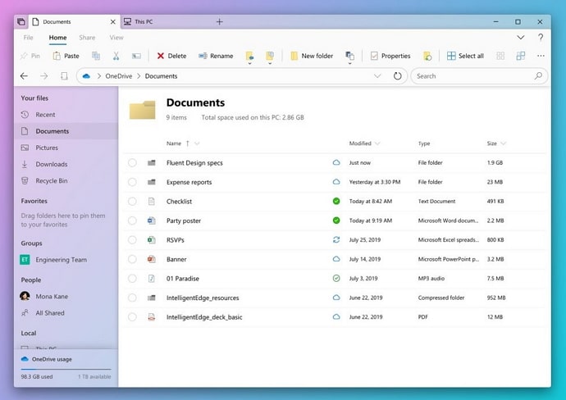
Task: Tick the selection circle for Party poster
Action: pyautogui.click(x=132, y=220)
